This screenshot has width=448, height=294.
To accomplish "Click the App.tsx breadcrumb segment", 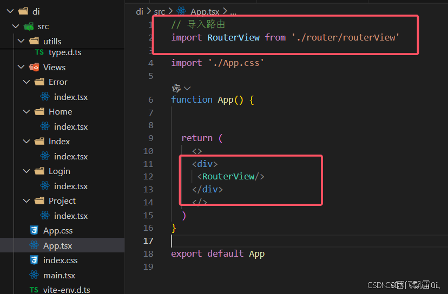I will (205, 12).
